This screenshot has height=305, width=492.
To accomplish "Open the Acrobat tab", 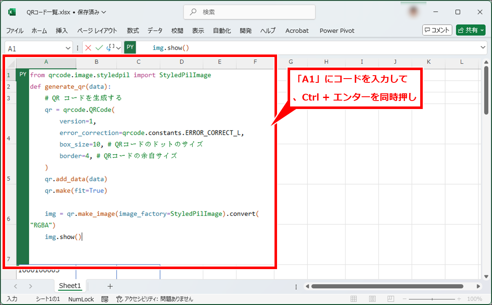I will 297,30.
